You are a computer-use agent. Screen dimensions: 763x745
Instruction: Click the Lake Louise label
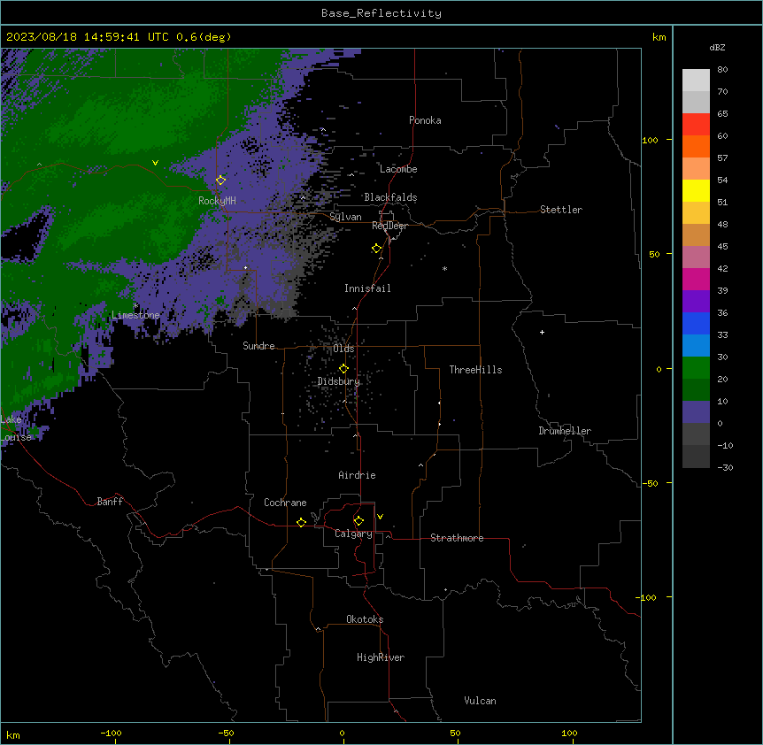click(x=16, y=428)
